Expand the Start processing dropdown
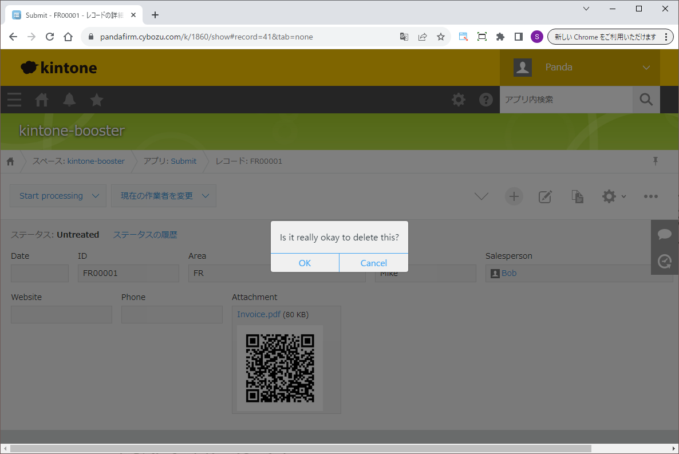The image size is (679, 454). click(58, 196)
